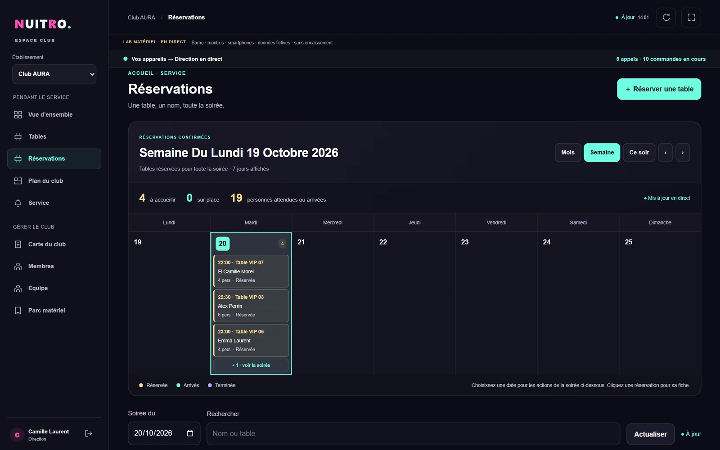
Task: Go to previous week with left chevron
Action: [x=666, y=153]
